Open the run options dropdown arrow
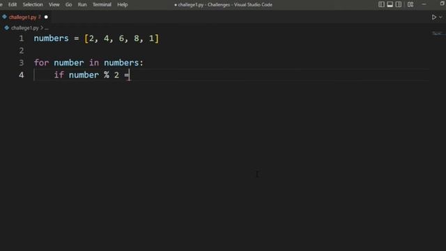 tap(440, 17)
